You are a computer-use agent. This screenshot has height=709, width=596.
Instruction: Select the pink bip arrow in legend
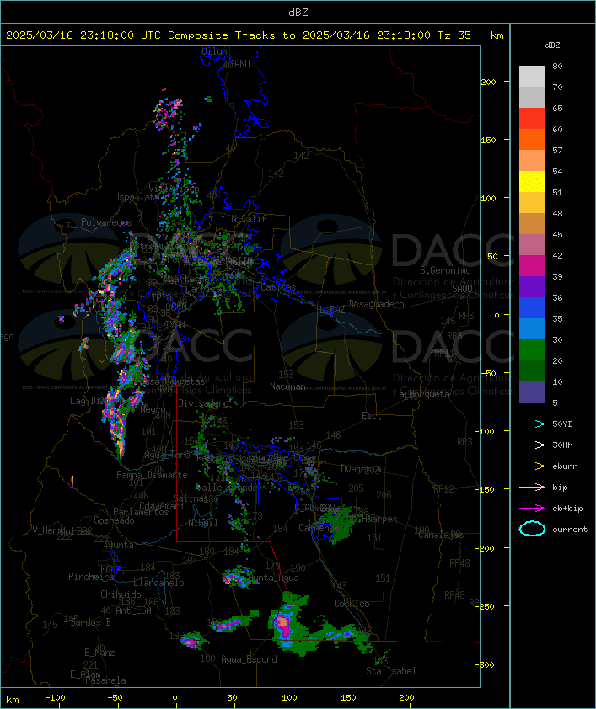(x=532, y=487)
